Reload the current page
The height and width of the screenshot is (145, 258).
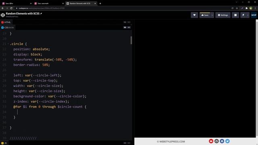pos(11,8)
